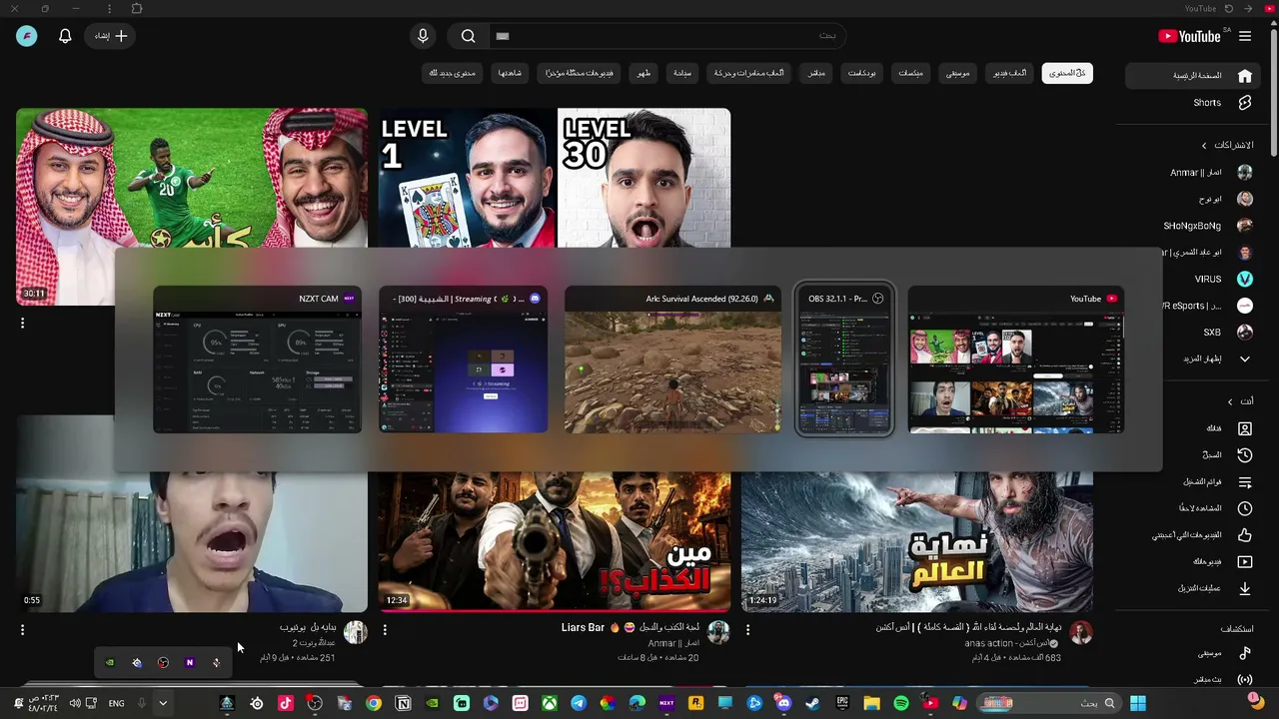Open the Liars Bar video thumbnail
Image resolution: width=1279 pixels, height=719 pixels.
coord(555,540)
